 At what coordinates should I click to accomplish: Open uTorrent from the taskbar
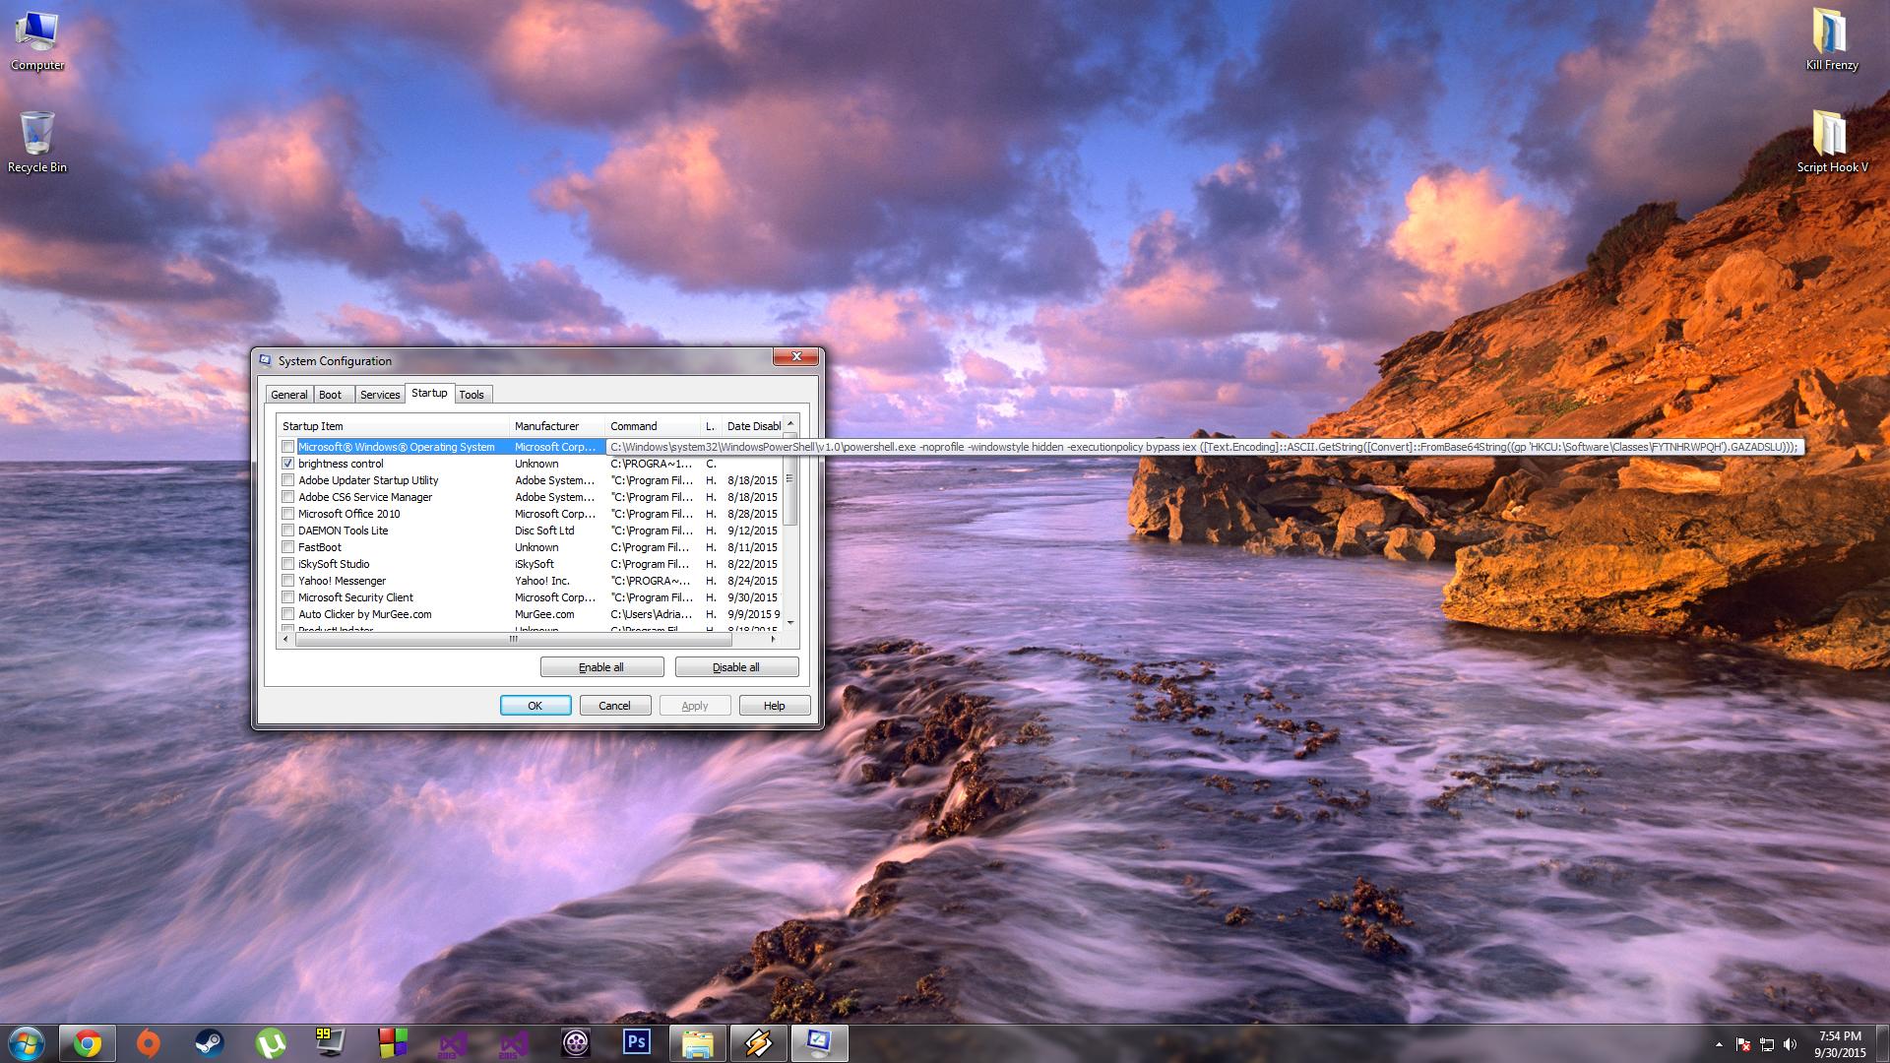click(271, 1043)
